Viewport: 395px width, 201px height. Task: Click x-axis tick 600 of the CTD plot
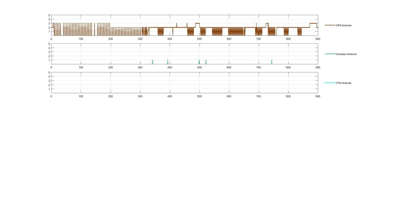click(229, 96)
